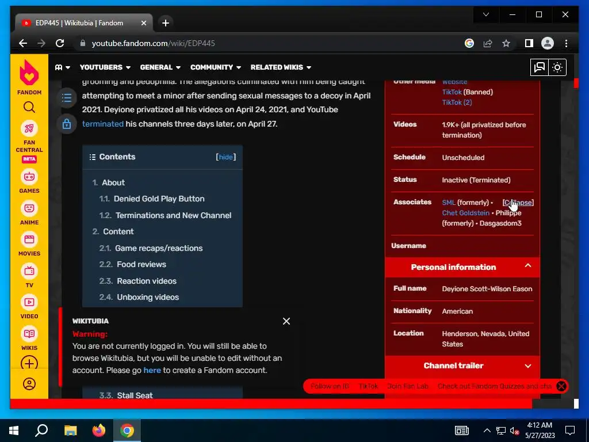Open Fan Central rocket icon
589x442 pixels.
point(29,128)
